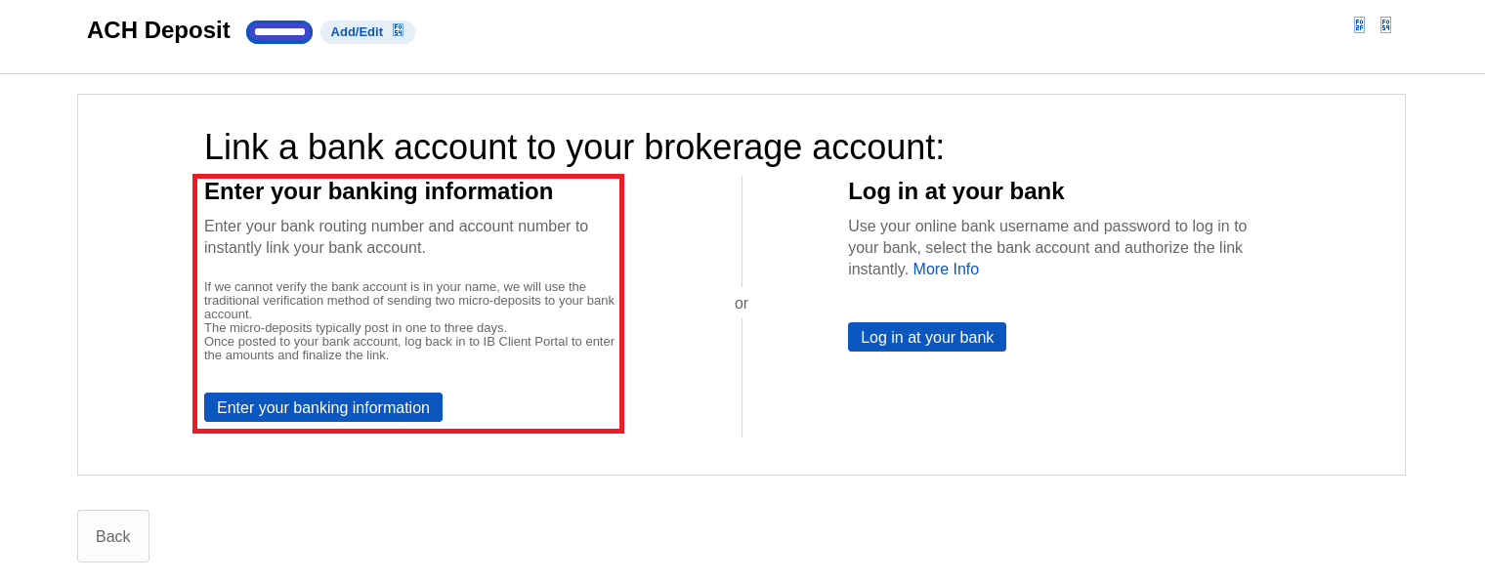This screenshot has height=583, width=1485.
Task: Click the micro-deposits fine print text
Action: 409,320
